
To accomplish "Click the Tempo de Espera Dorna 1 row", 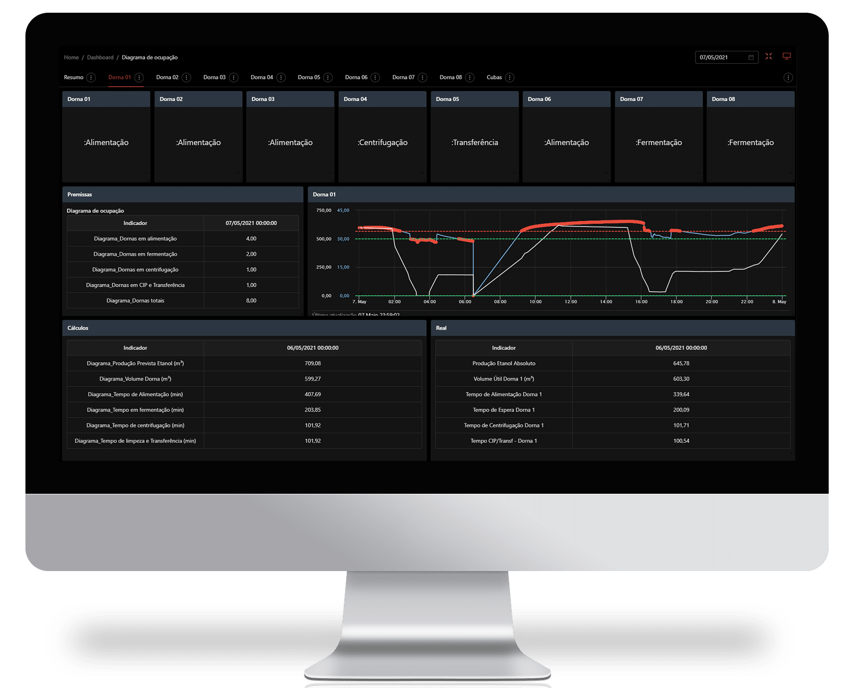I will (612, 410).
